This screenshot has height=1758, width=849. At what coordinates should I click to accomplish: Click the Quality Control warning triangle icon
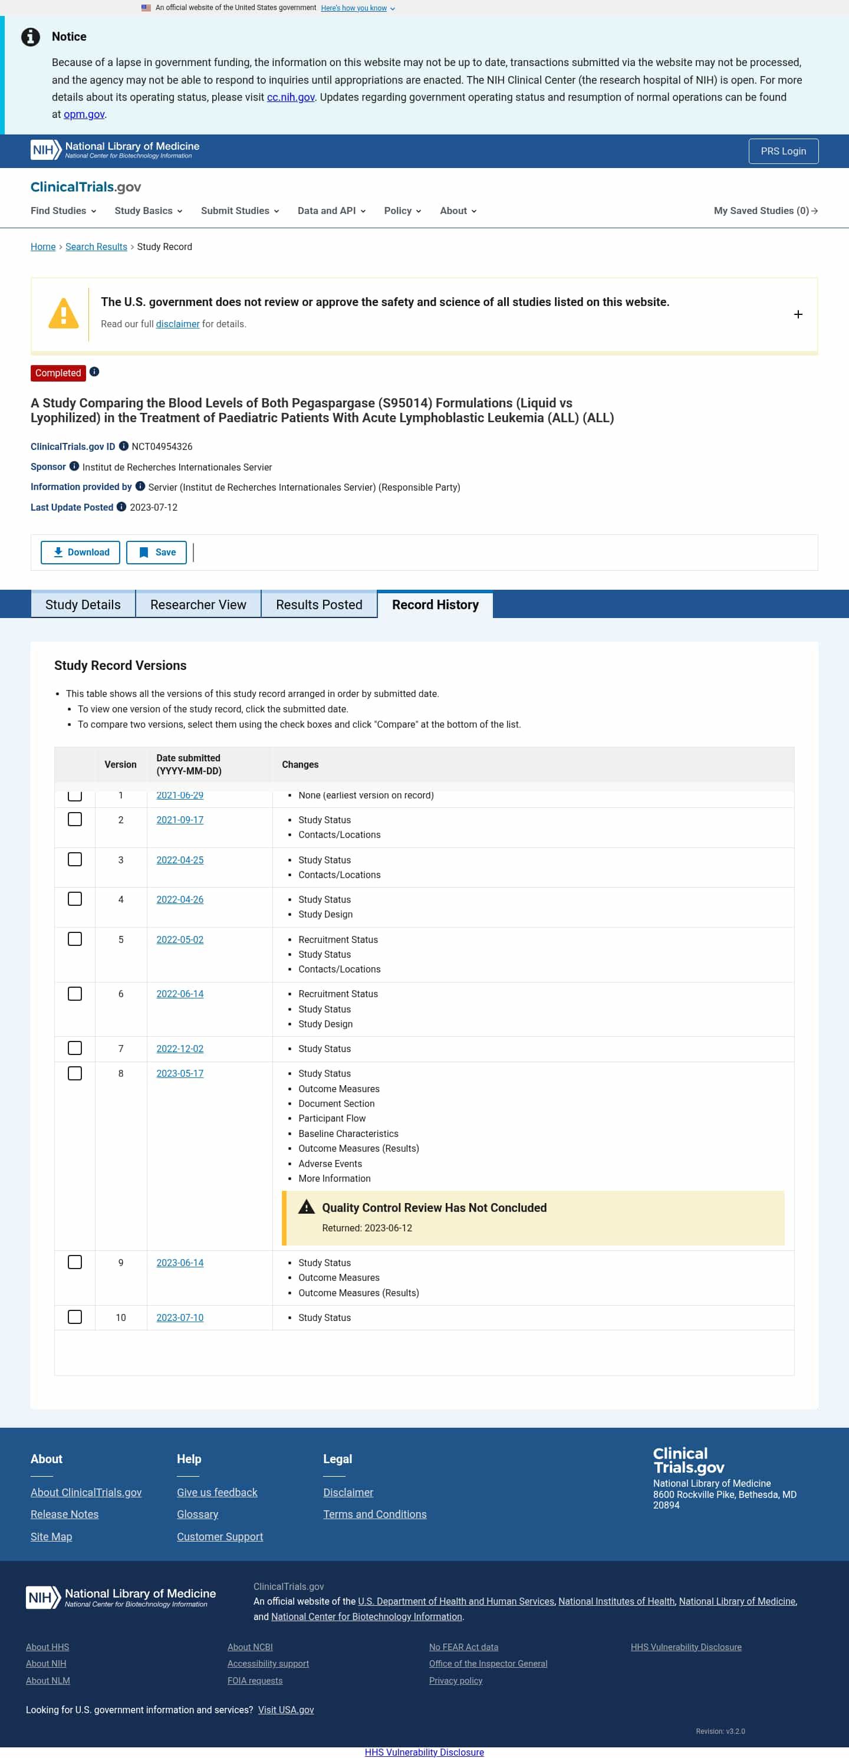click(x=307, y=1207)
